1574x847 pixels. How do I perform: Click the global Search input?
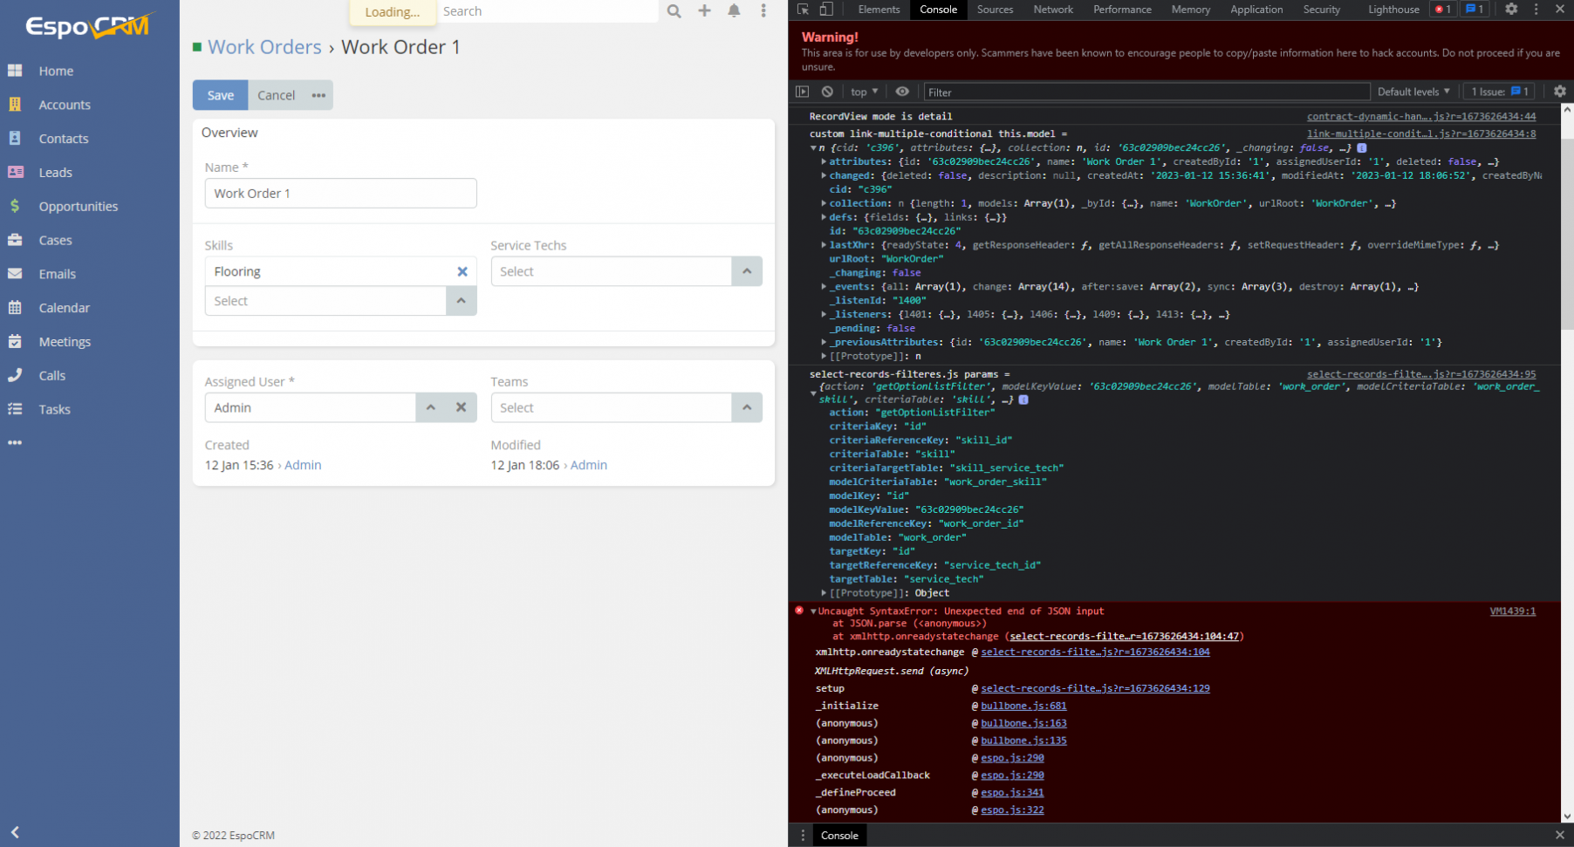pyautogui.click(x=547, y=11)
